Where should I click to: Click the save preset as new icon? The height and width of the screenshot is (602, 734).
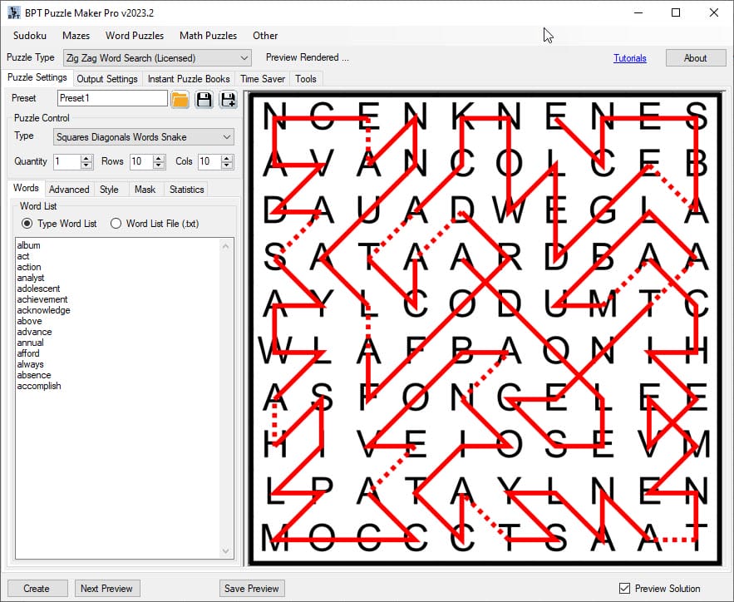[227, 99]
